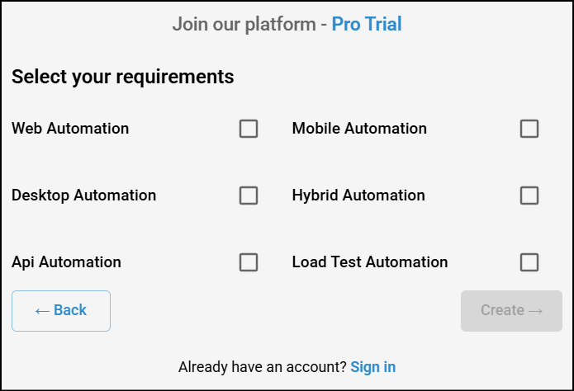Viewport: 574px width, 391px height.
Task: Select the Hybrid Automation checkbox
Action: tap(529, 195)
